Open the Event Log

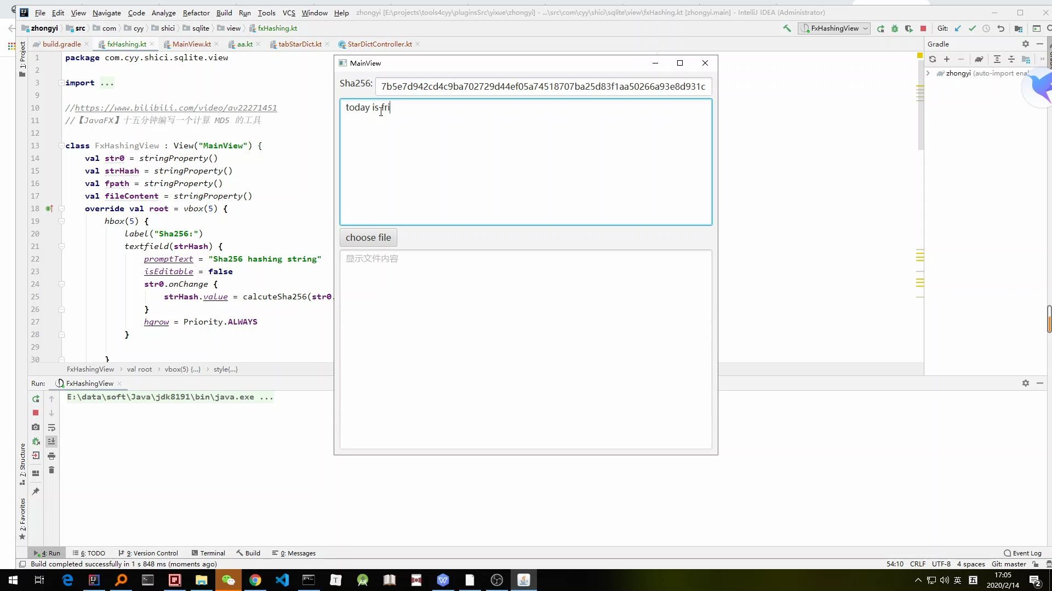click(1022, 553)
